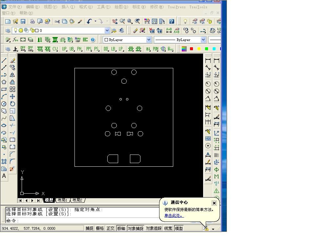Image resolution: width=336 pixels, height=252 pixels.
Task: Expand the ByLayer color dropdown
Action: coord(149,40)
